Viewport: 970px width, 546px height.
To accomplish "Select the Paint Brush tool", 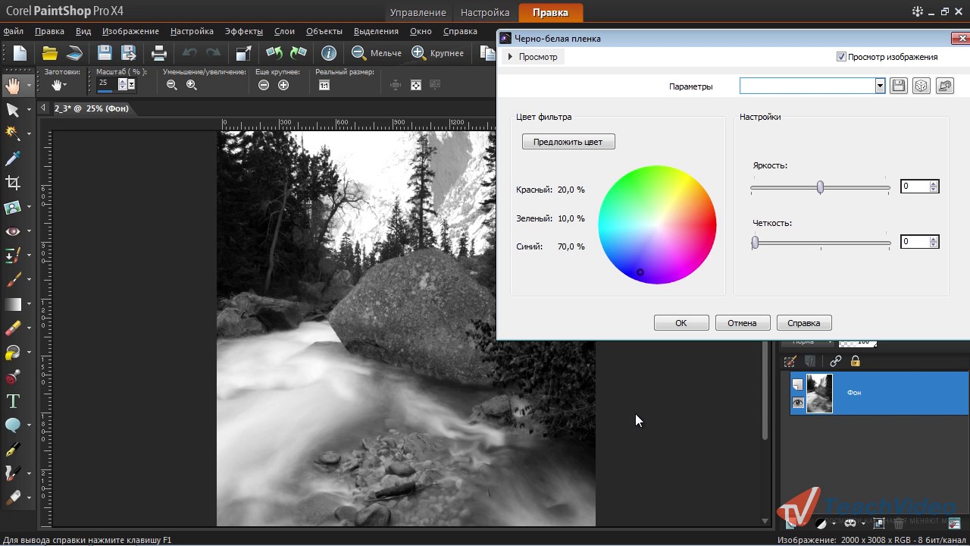I will [x=12, y=280].
